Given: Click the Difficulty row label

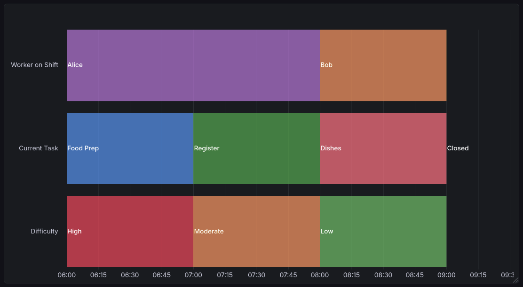Looking at the screenshot, I should 44,231.
